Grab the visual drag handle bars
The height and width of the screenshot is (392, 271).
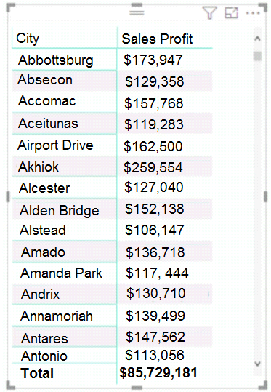click(137, 12)
